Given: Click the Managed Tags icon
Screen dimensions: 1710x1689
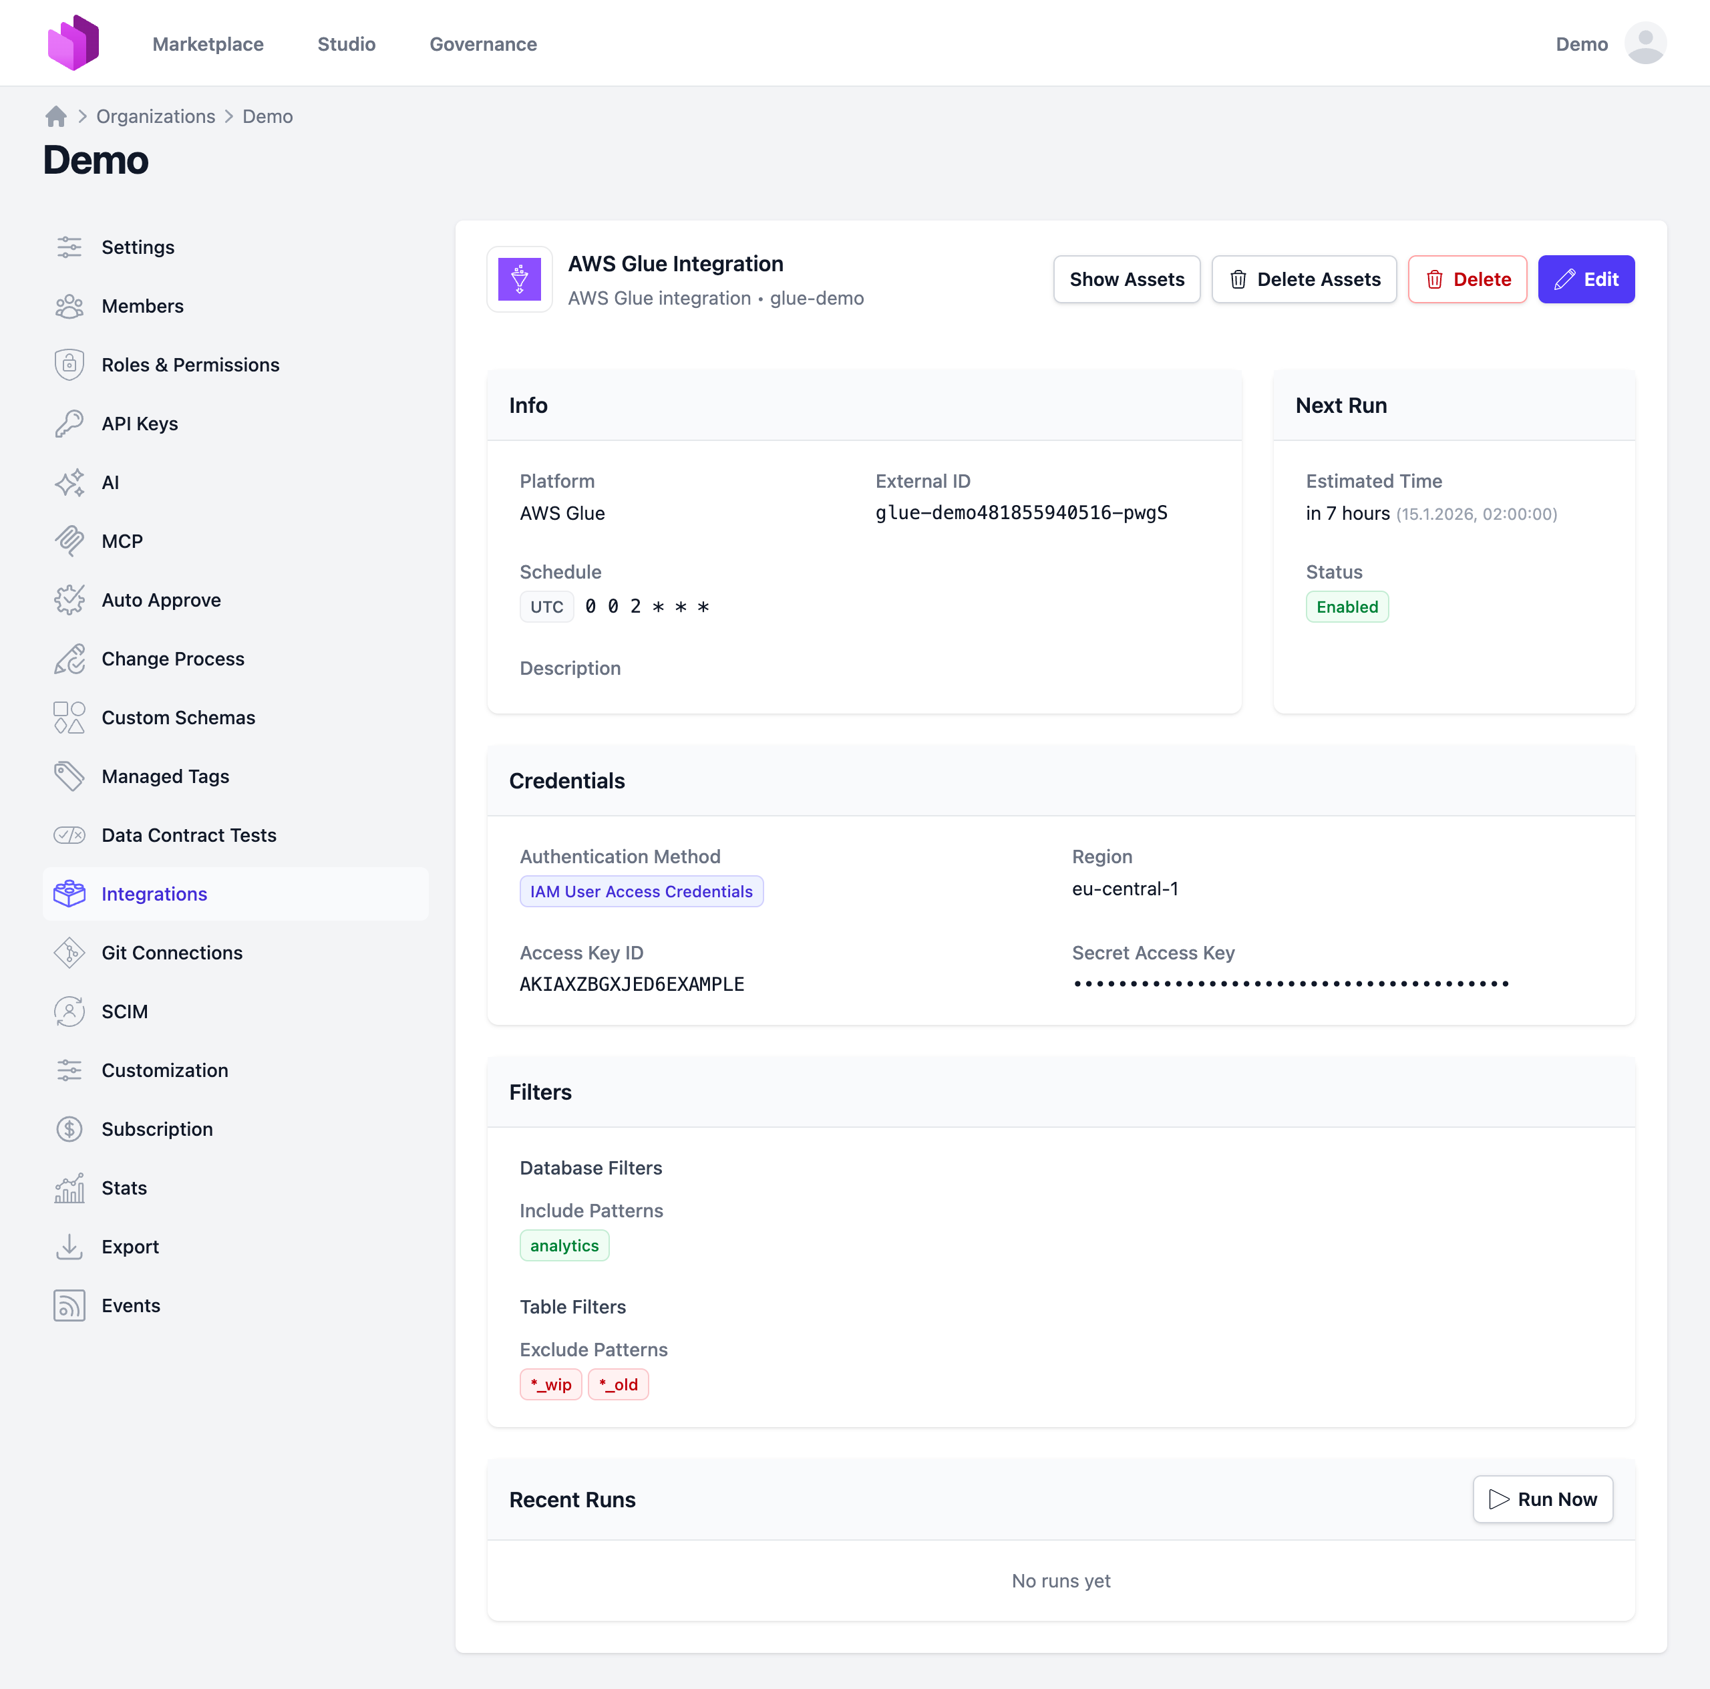Looking at the screenshot, I should coord(70,776).
